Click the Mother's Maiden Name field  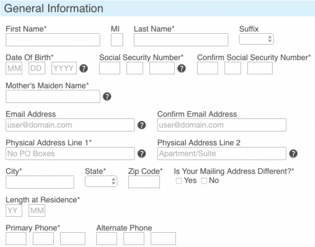point(53,97)
